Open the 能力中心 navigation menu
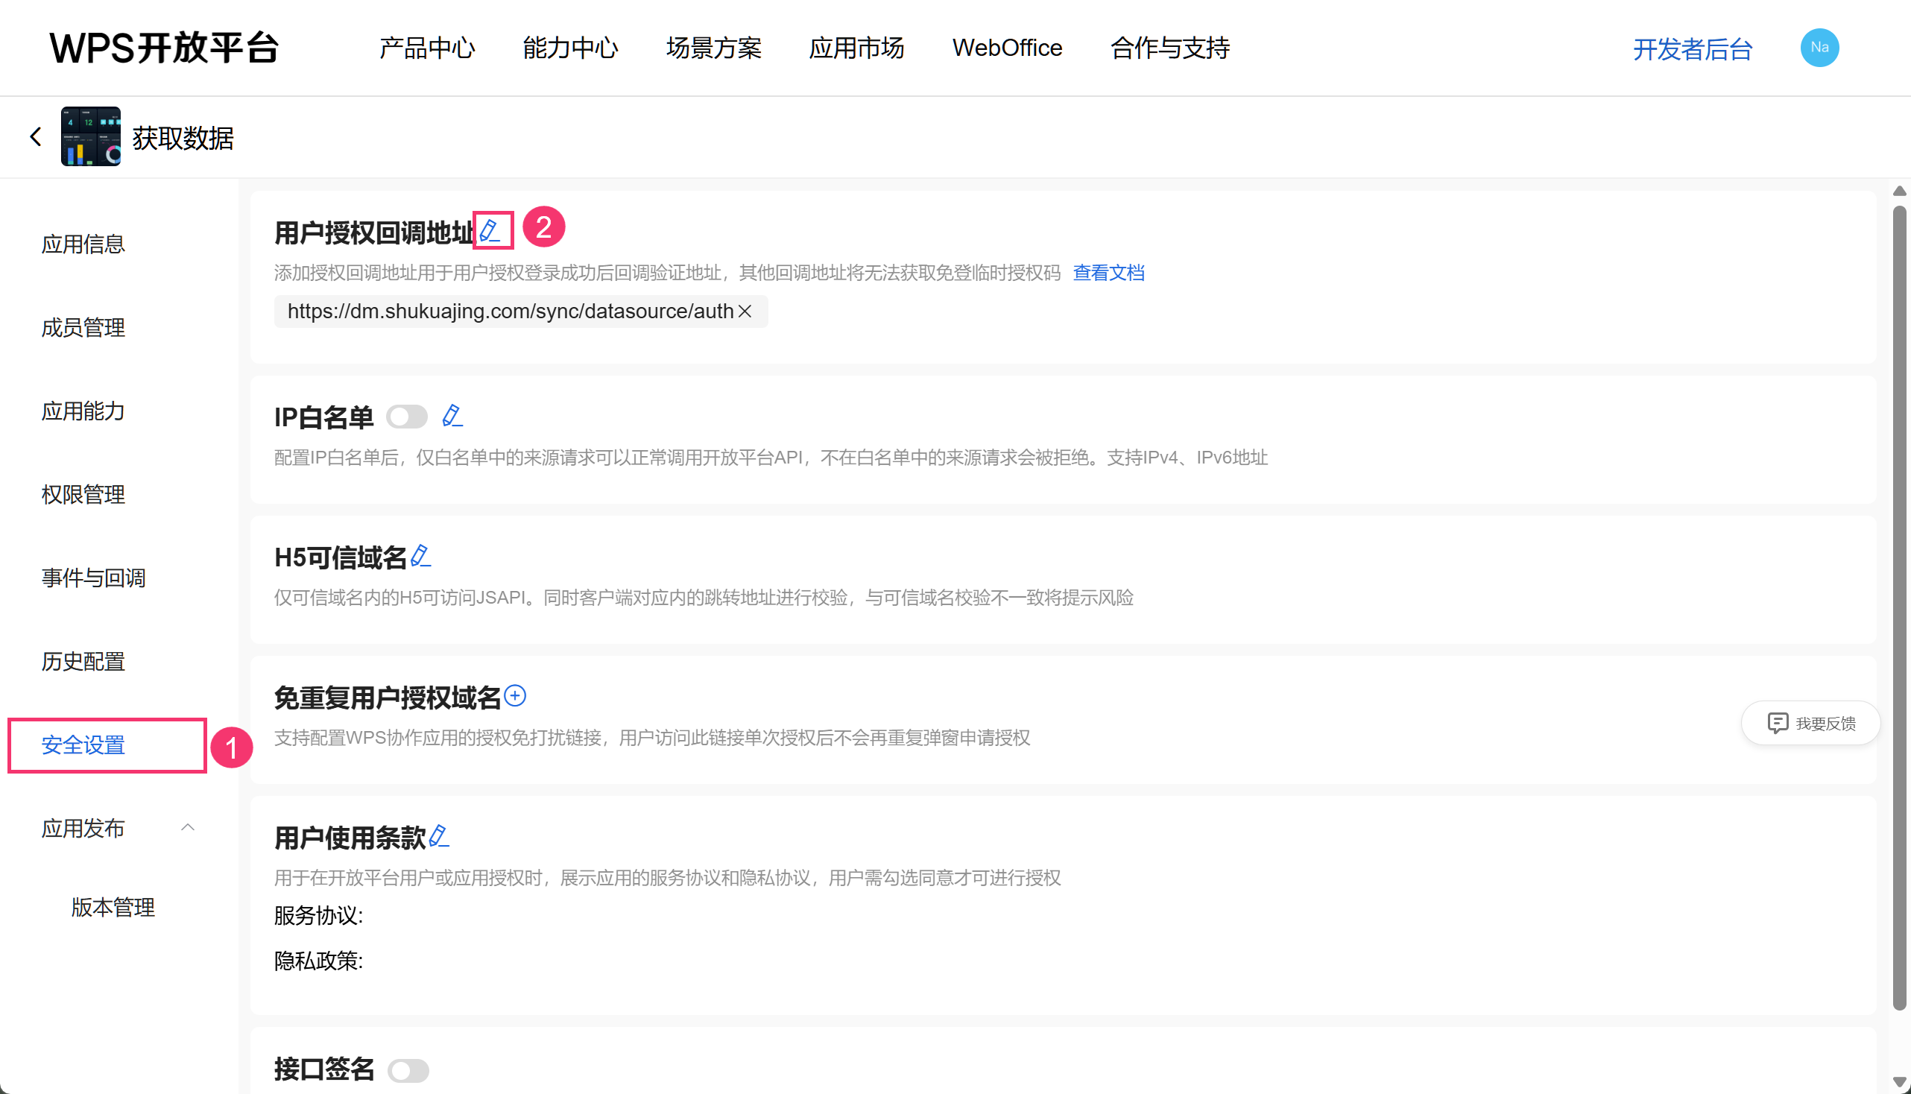 point(569,48)
